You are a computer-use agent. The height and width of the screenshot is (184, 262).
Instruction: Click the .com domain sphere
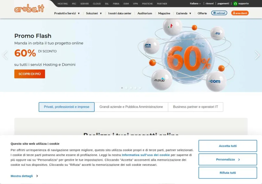[216, 81]
